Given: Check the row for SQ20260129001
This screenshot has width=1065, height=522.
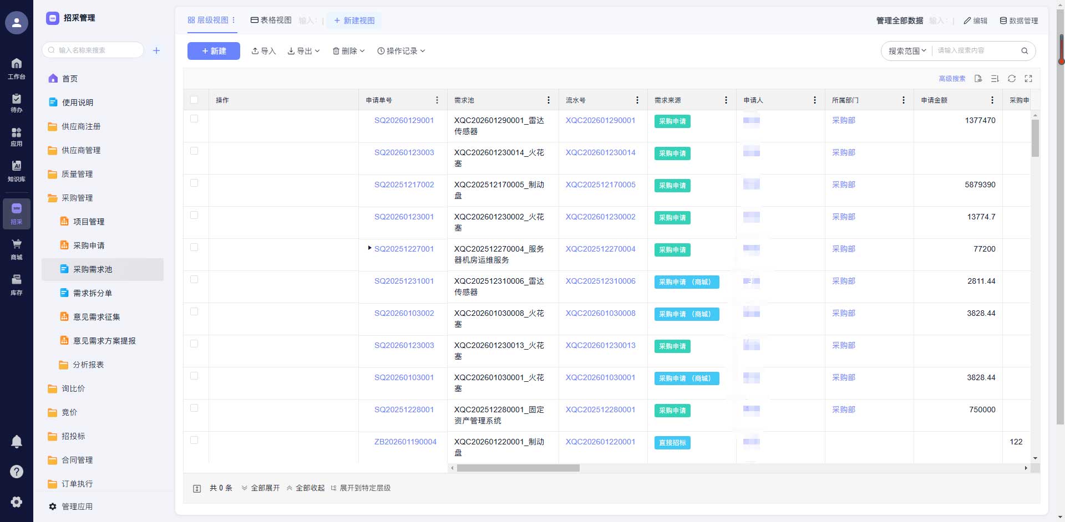Looking at the screenshot, I should (x=195, y=118).
